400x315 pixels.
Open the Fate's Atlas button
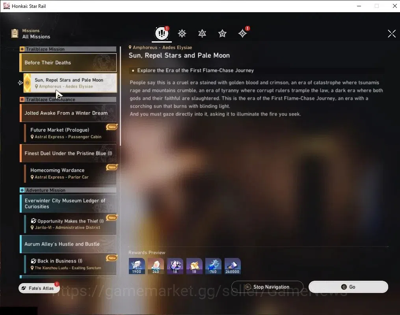39,288
